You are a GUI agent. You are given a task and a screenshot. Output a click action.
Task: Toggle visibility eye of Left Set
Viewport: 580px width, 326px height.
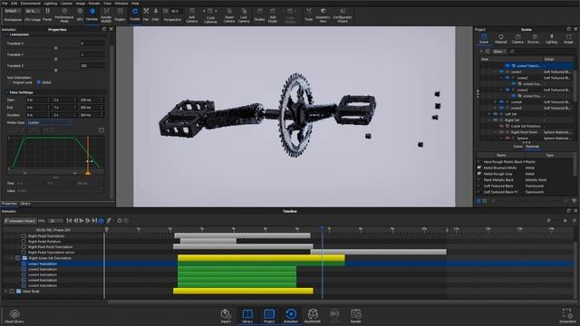pyautogui.click(x=496, y=114)
